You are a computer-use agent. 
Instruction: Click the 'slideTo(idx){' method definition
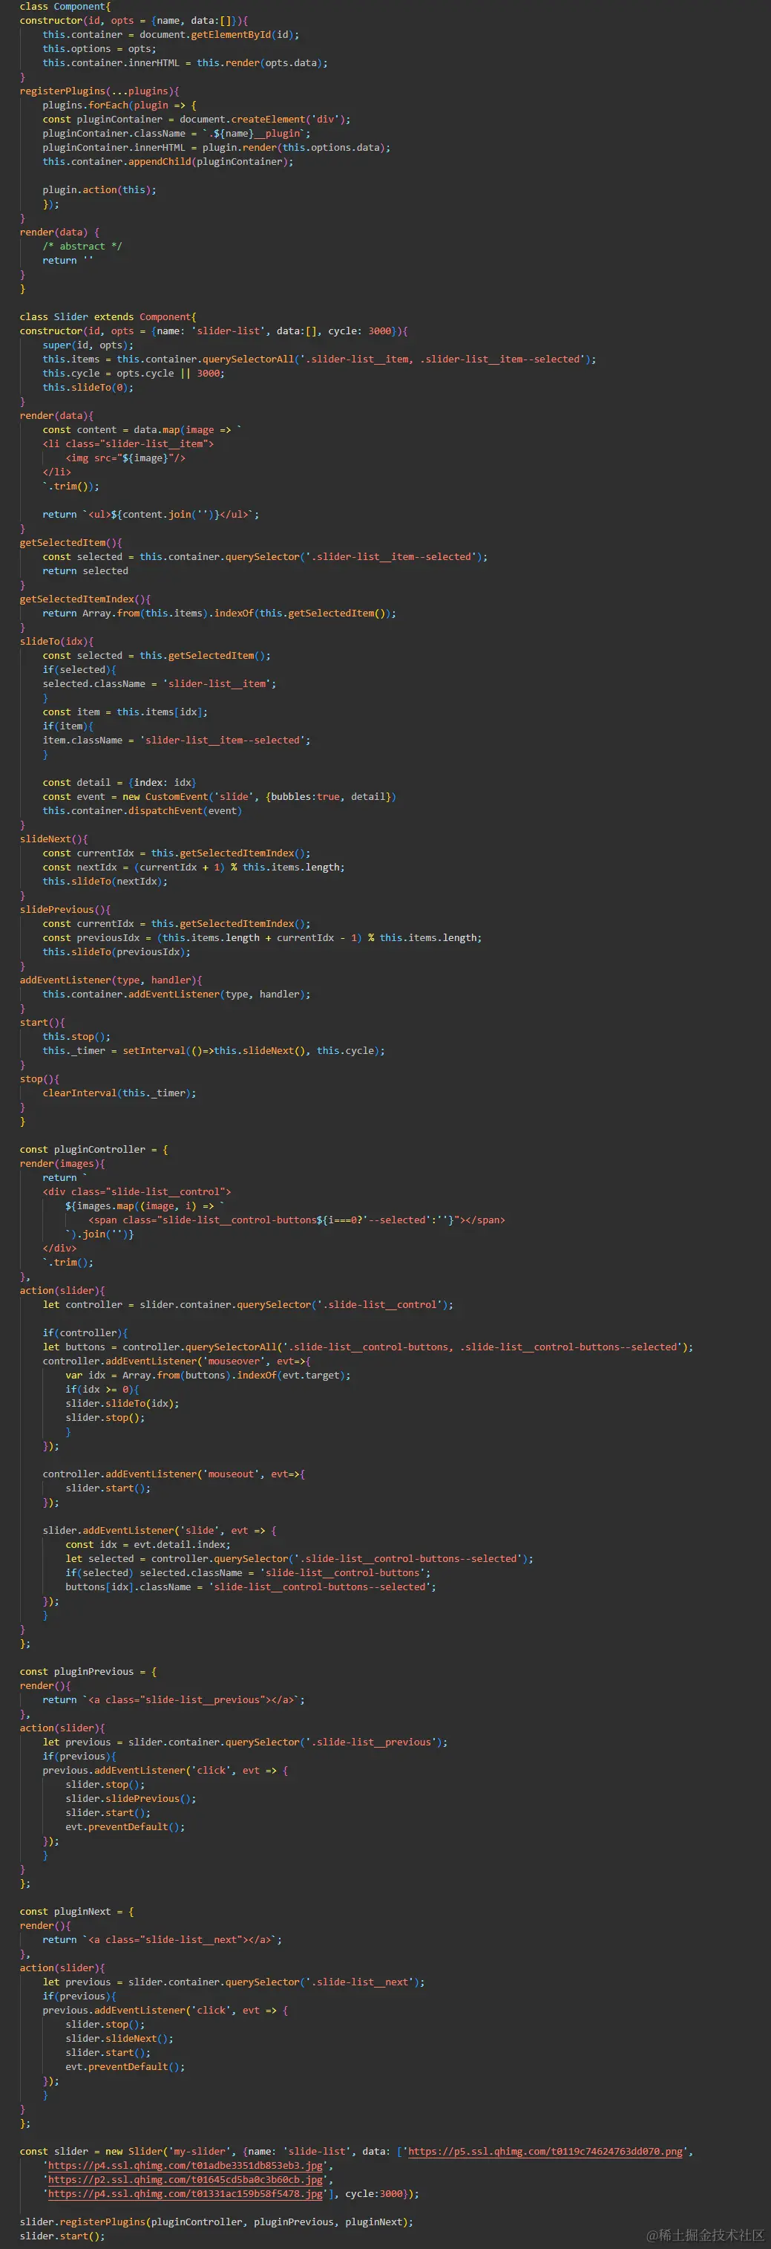[x=56, y=641]
